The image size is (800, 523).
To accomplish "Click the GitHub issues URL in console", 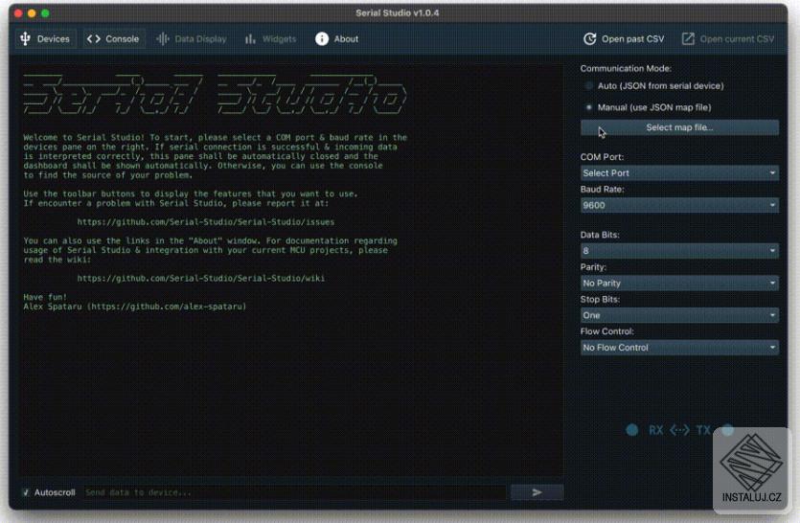I will tap(206, 222).
